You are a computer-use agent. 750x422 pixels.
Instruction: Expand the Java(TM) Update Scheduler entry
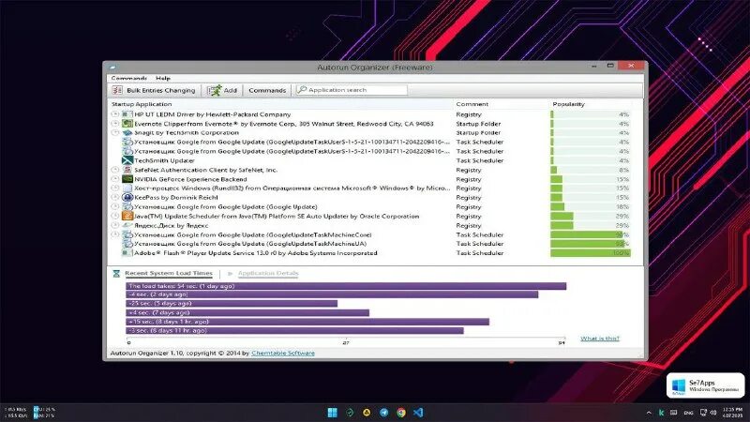[114, 217]
